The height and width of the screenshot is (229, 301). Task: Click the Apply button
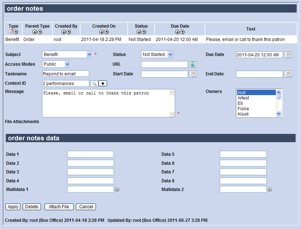tap(13, 207)
